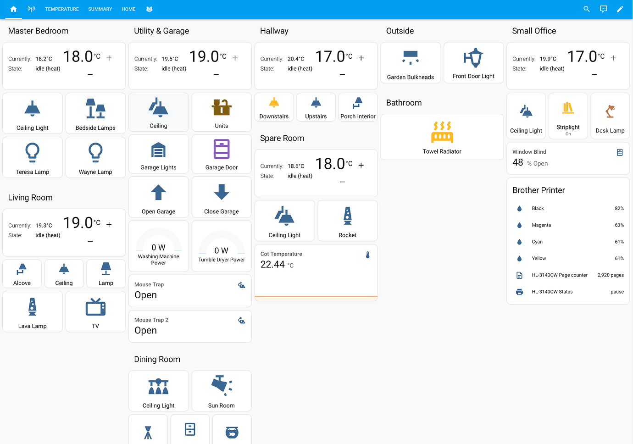Open the Black ink level row
This screenshot has width=633, height=444.
pyautogui.click(x=568, y=208)
